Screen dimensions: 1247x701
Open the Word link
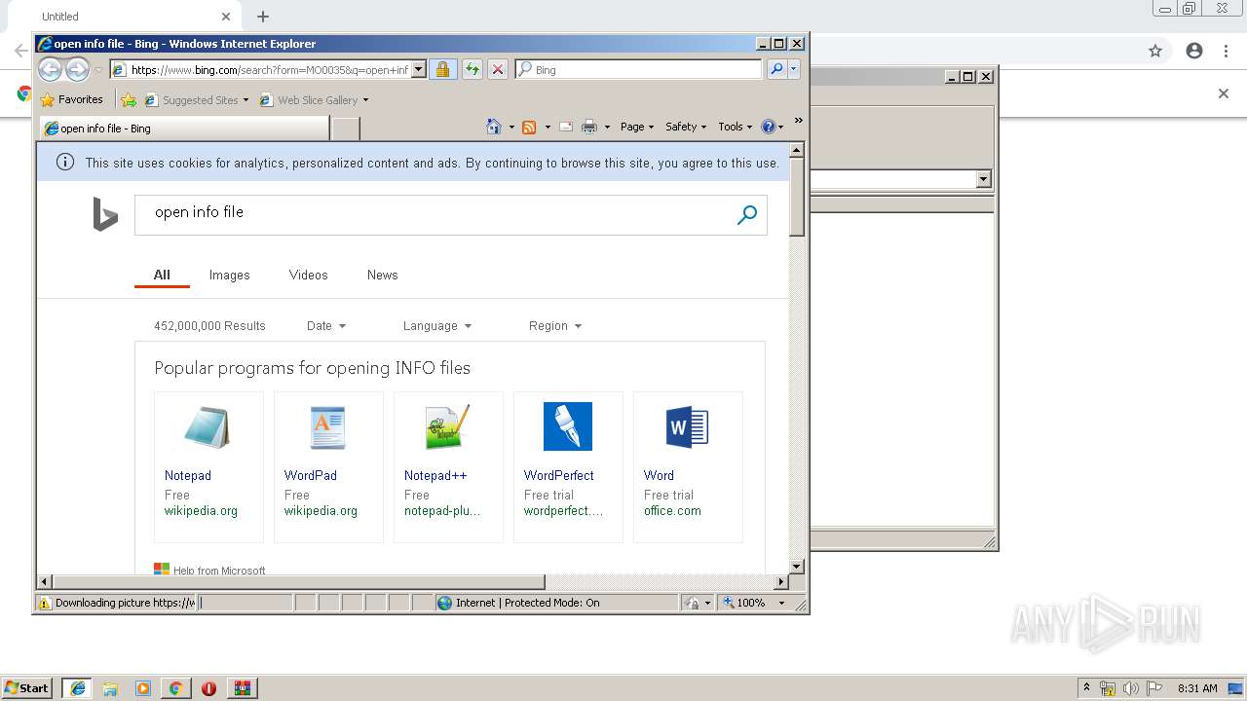coord(659,475)
